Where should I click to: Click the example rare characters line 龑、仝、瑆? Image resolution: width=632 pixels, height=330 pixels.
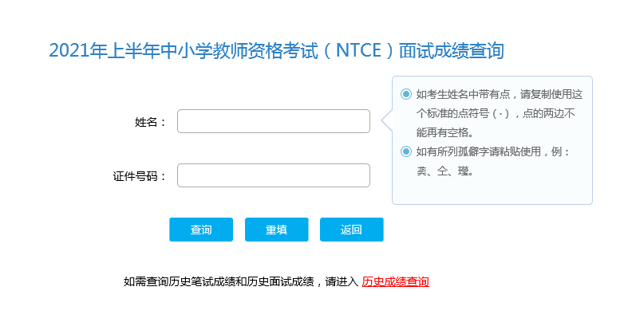tap(444, 171)
